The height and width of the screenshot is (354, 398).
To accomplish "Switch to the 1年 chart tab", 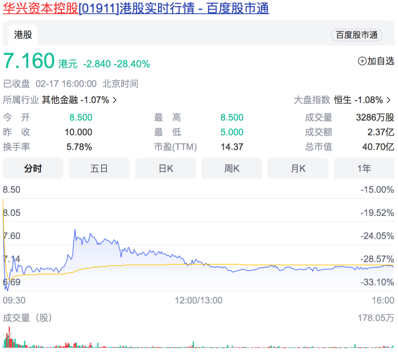I will (364, 168).
